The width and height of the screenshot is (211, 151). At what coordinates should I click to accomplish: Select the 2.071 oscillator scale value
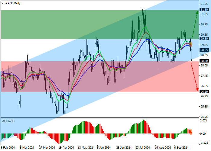(x=204, y=120)
